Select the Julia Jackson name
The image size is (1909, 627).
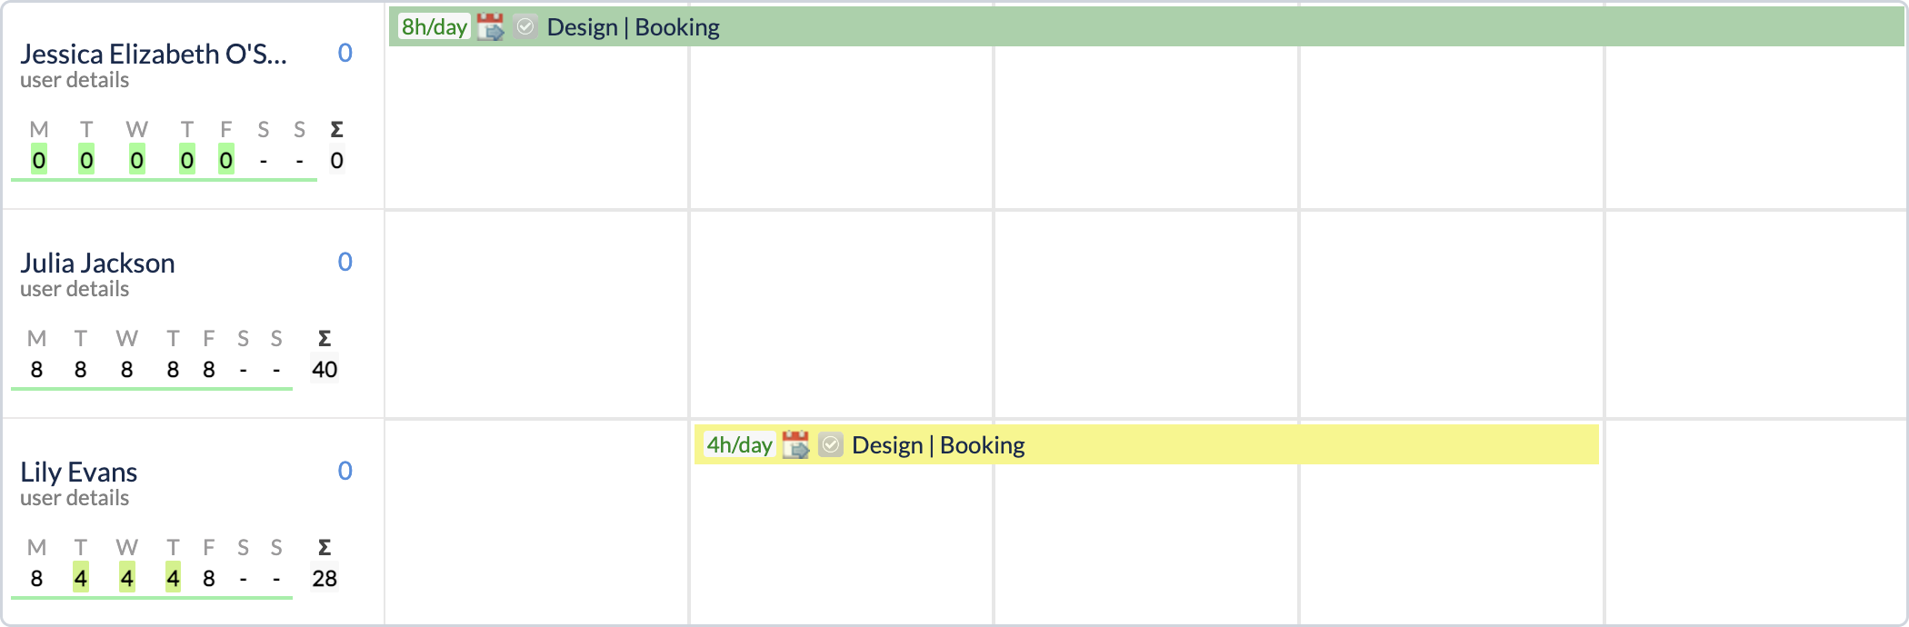(x=97, y=264)
